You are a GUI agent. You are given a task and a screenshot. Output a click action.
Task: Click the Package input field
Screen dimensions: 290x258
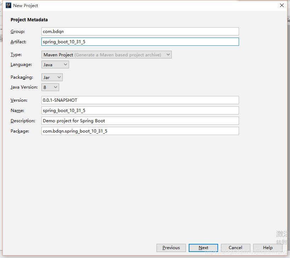coord(140,131)
